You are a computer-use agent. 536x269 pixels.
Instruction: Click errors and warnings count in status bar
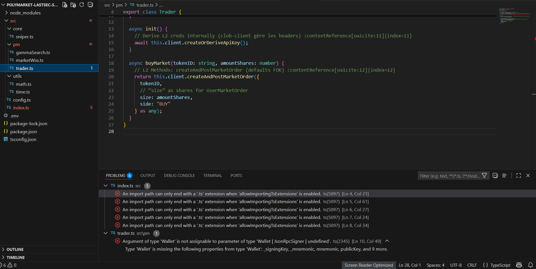click(9, 265)
